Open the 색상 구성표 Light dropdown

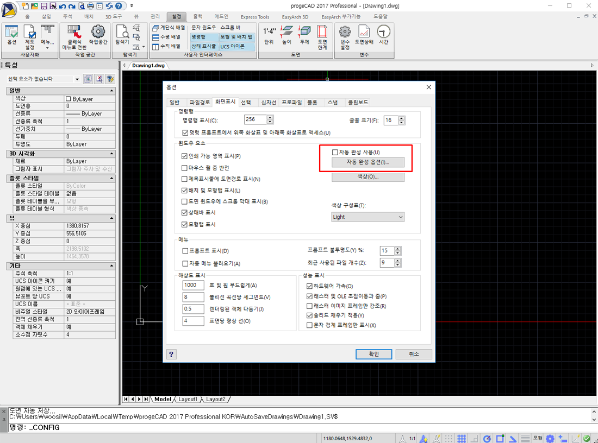click(x=368, y=217)
